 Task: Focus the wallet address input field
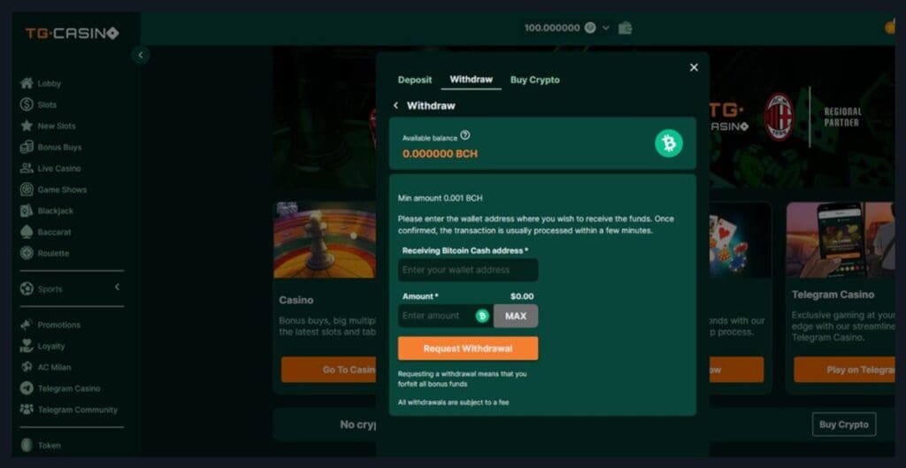[x=468, y=270]
